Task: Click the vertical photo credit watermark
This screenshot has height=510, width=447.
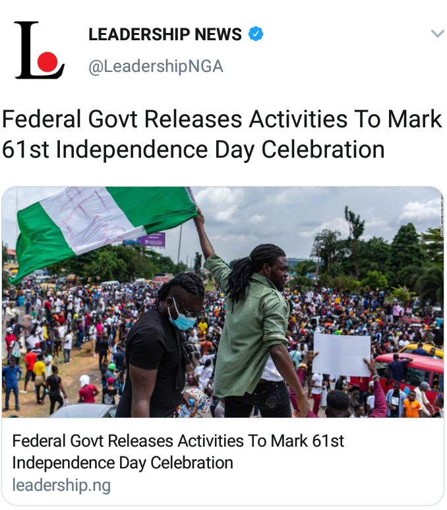Action: pos(442,214)
